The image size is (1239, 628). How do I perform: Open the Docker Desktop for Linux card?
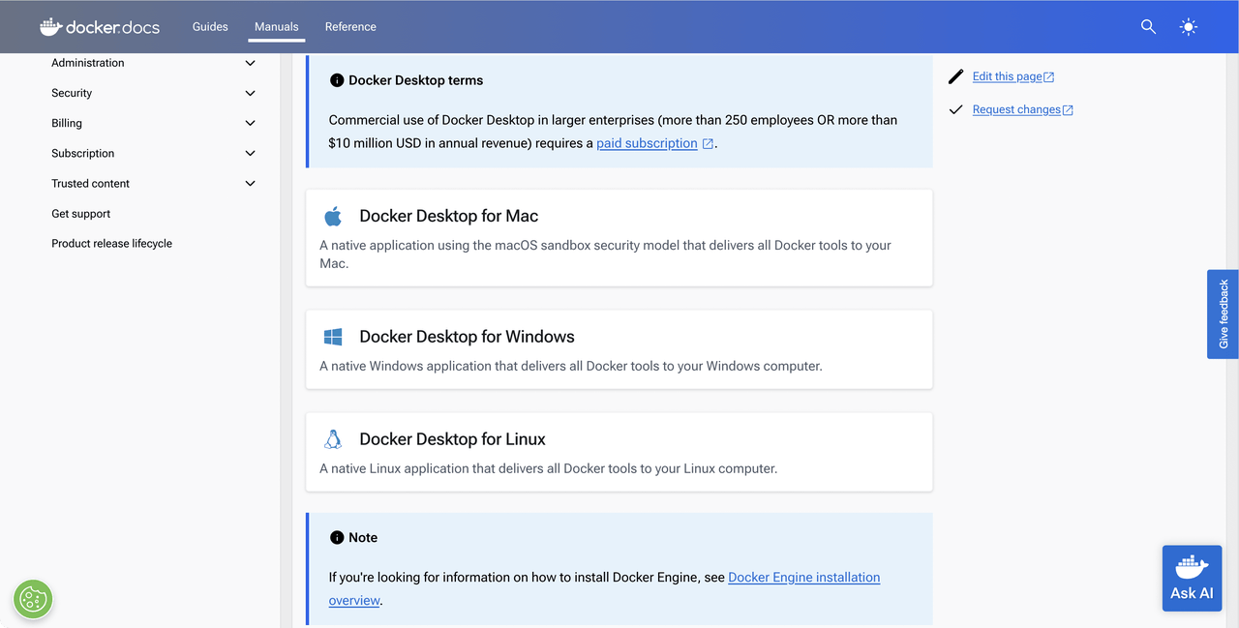pos(619,452)
